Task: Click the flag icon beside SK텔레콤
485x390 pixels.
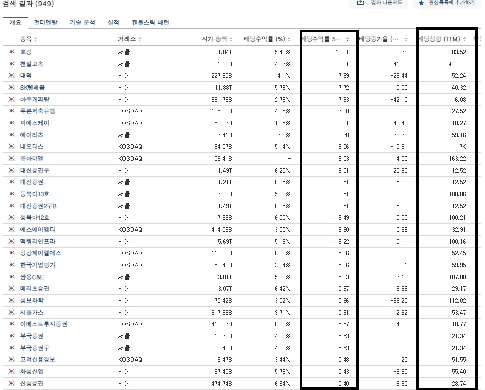Action: pos(11,87)
